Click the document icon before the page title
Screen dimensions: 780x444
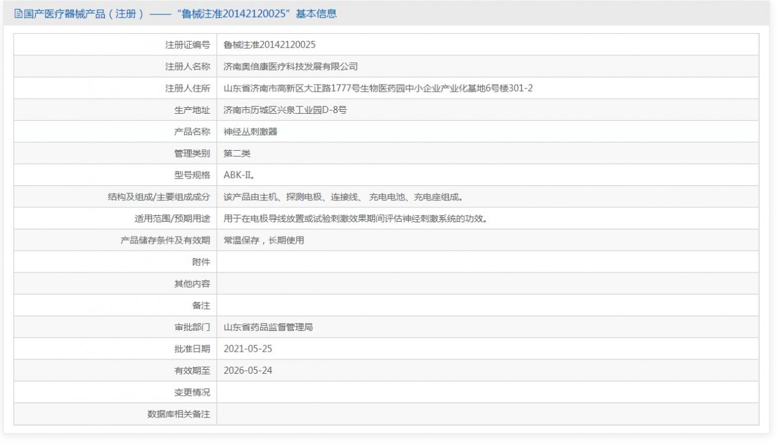click(x=18, y=14)
